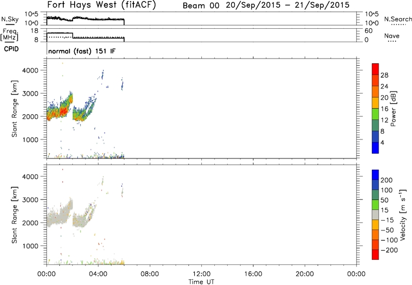Click the '28' Power color bar label

tap(384, 75)
